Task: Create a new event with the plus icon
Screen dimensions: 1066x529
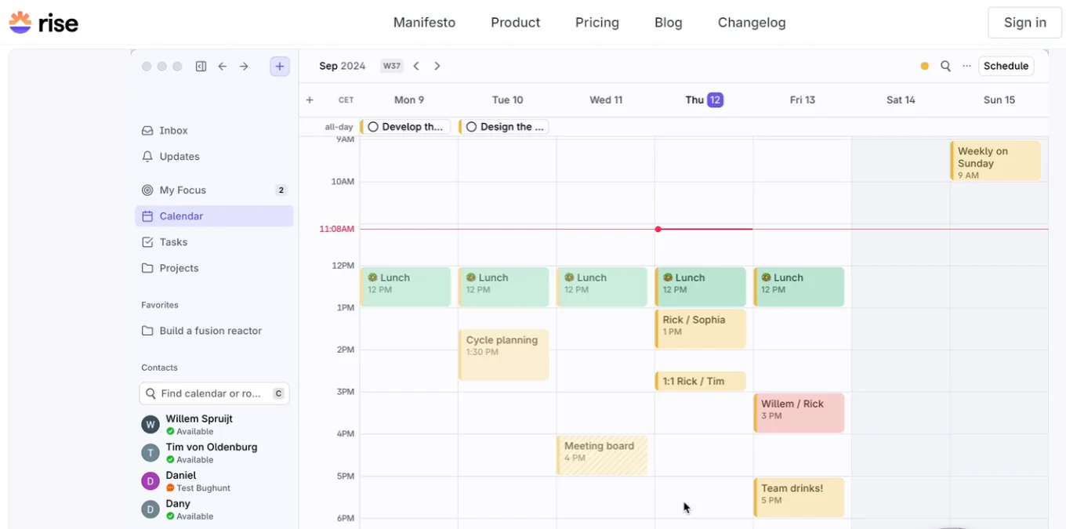Action: point(280,66)
